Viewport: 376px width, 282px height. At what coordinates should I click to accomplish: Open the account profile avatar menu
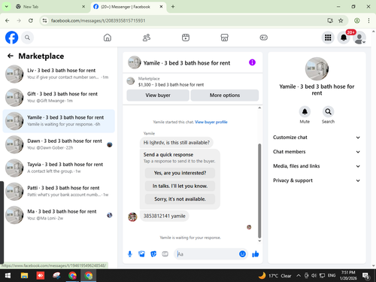pos(359,38)
